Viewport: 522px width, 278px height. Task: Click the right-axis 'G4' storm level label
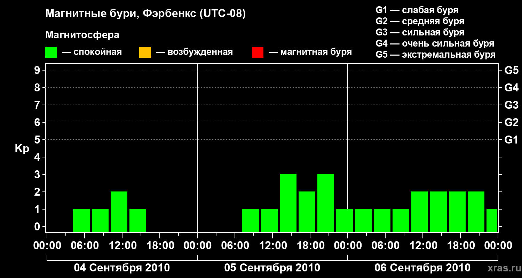click(x=512, y=88)
